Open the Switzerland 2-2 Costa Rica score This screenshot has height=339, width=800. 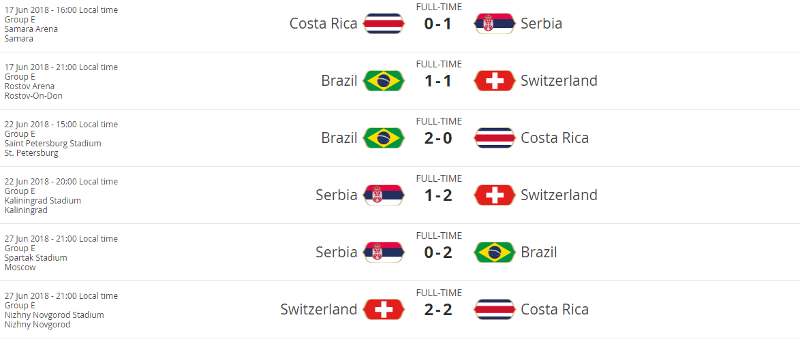coord(438,310)
